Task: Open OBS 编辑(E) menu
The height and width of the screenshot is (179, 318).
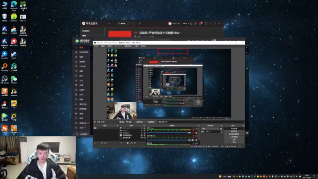Action: (103, 46)
